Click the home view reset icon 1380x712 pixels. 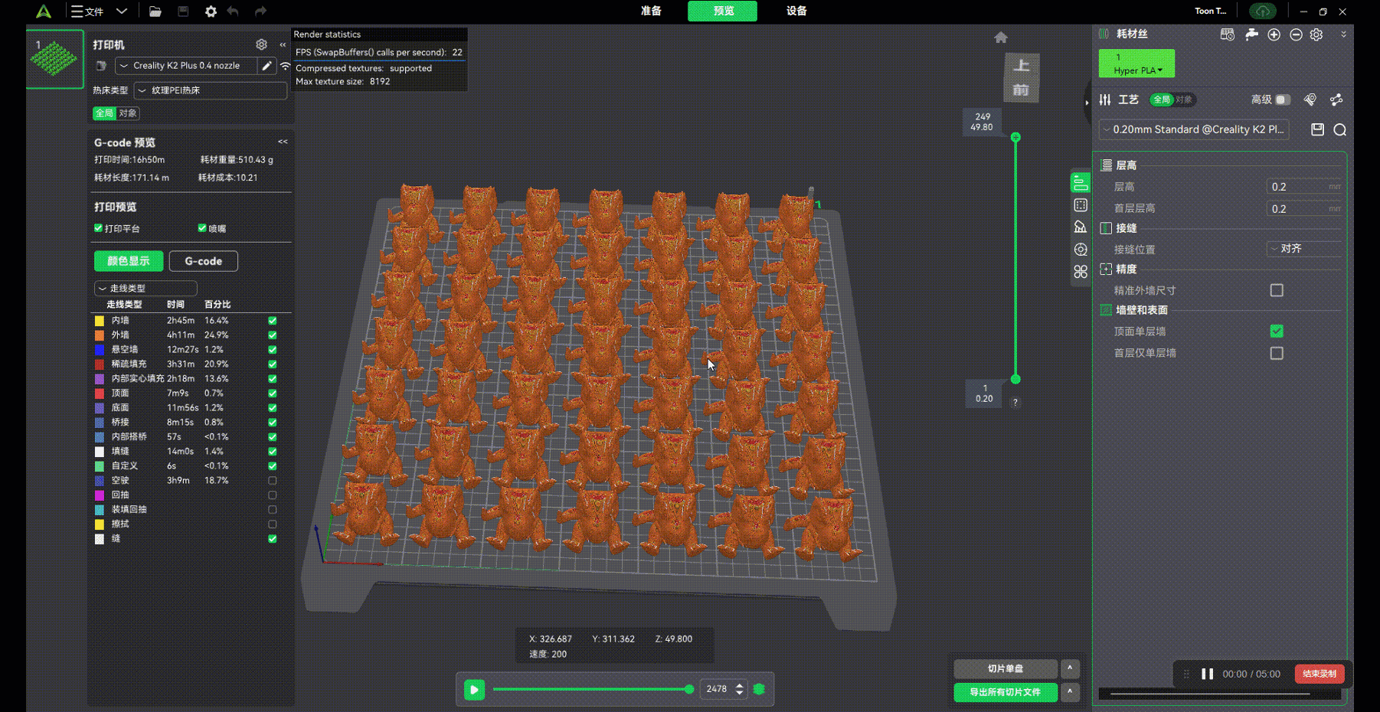pyautogui.click(x=1000, y=38)
